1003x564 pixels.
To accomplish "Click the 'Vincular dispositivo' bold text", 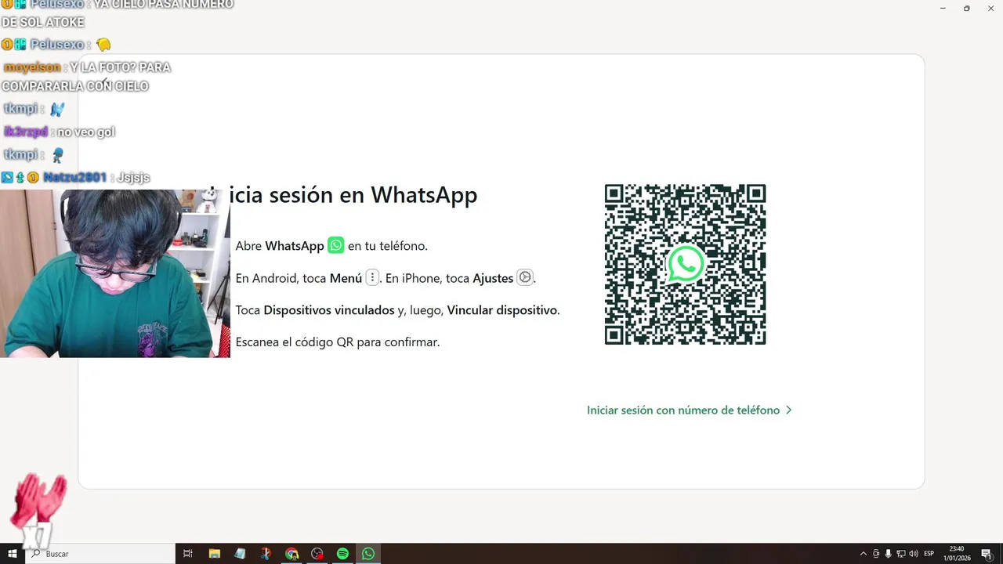I will (502, 310).
